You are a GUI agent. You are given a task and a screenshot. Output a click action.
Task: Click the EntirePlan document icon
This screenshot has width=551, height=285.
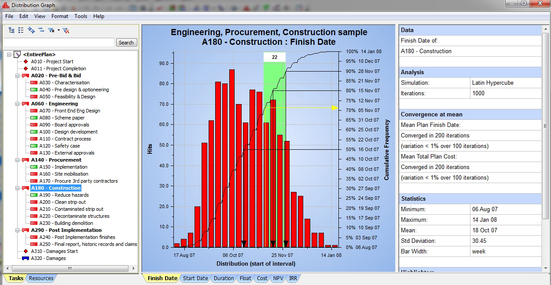tap(17, 54)
